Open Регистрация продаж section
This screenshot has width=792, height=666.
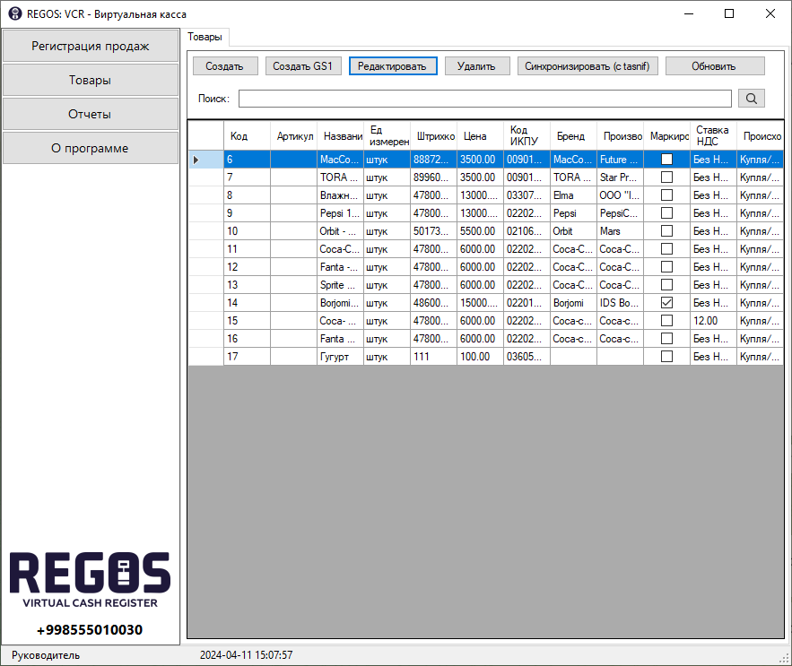point(90,46)
